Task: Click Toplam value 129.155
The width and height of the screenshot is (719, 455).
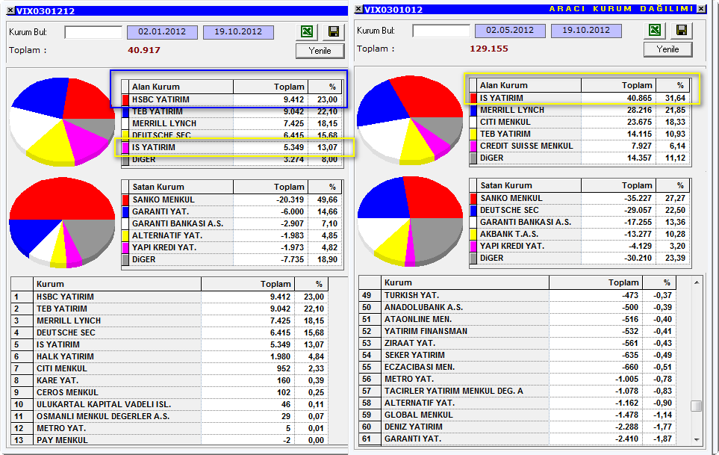Action: pyautogui.click(x=489, y=49)
